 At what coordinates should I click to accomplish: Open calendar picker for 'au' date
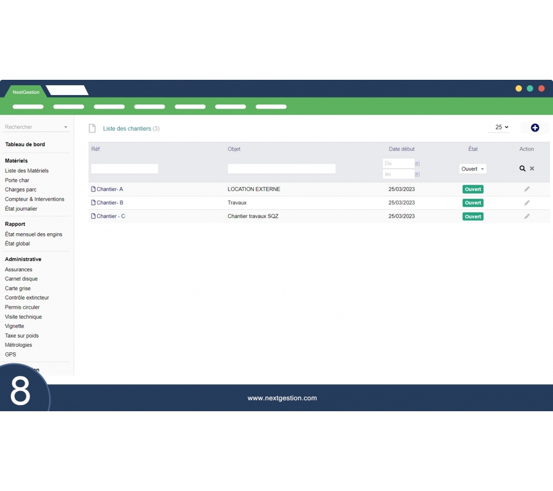point(417,174)
